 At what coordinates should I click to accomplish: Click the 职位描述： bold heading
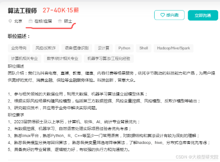pos(19,36)
